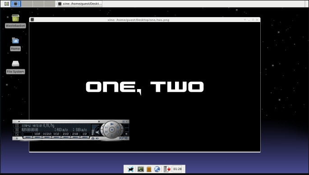The image size is (309, 175).
Task: Take a snapshot with camera icon
Action: click(x=93, y=139)
